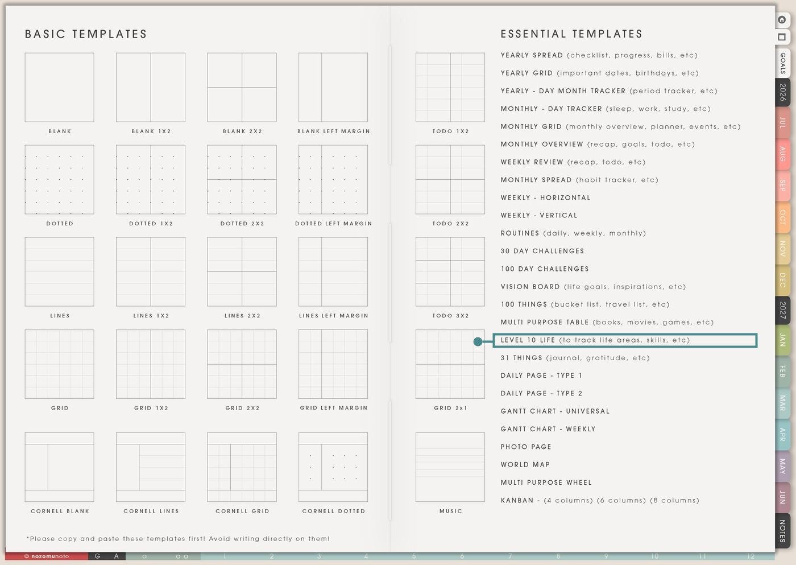This screenshot has width=796, height=565.
Task: Select the TODO 2X2 template thumbnail
Action: [x=450, y=180]
